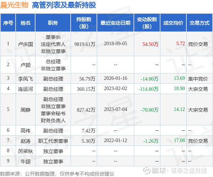Select the name 赵涛
This screenshot has width=213, height=177.
point(26,141)
